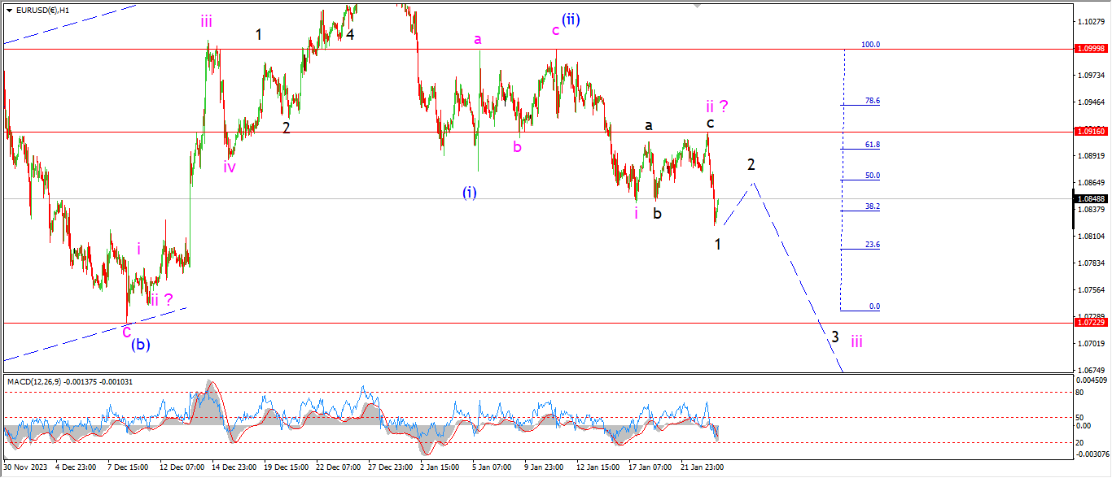The width and height of the screenshot is (1112, 478).
Task: Select the Fibonacci 61.8 level label
Action: (873, 145)
